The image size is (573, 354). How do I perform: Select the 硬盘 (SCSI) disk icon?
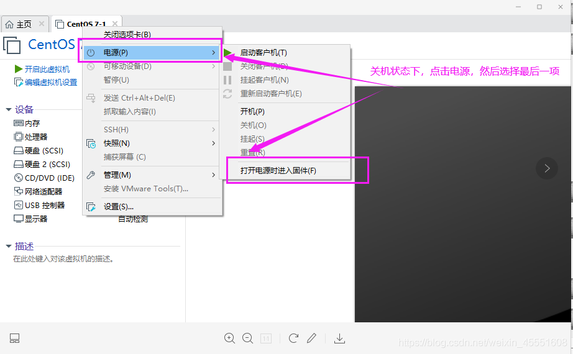pos(18,150)
